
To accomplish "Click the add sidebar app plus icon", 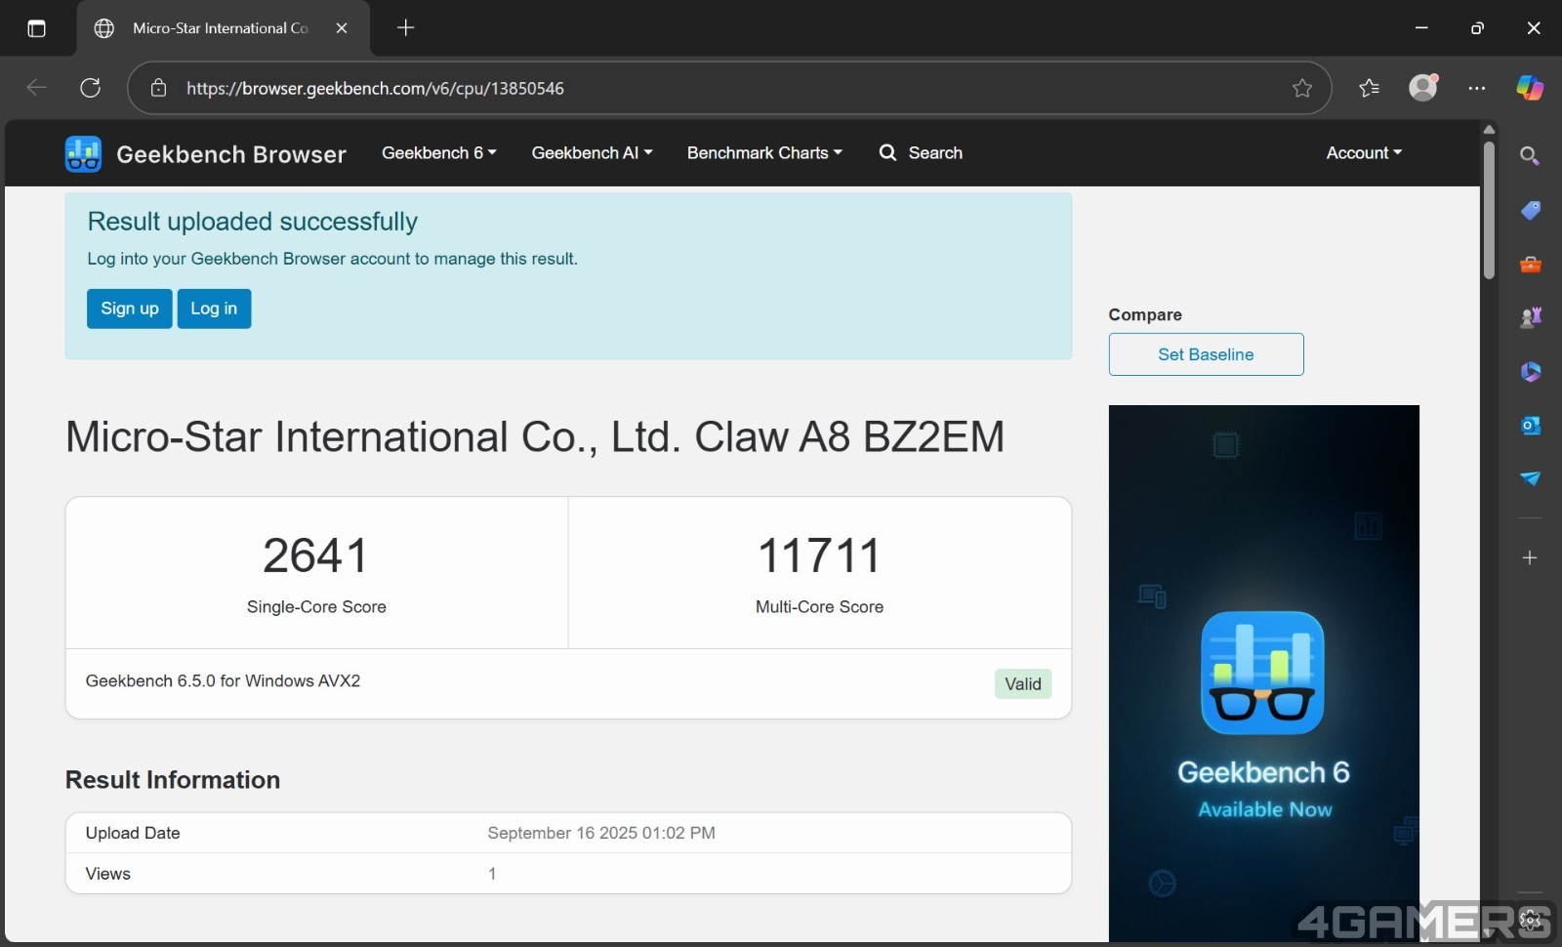I will click(1530, 557).
